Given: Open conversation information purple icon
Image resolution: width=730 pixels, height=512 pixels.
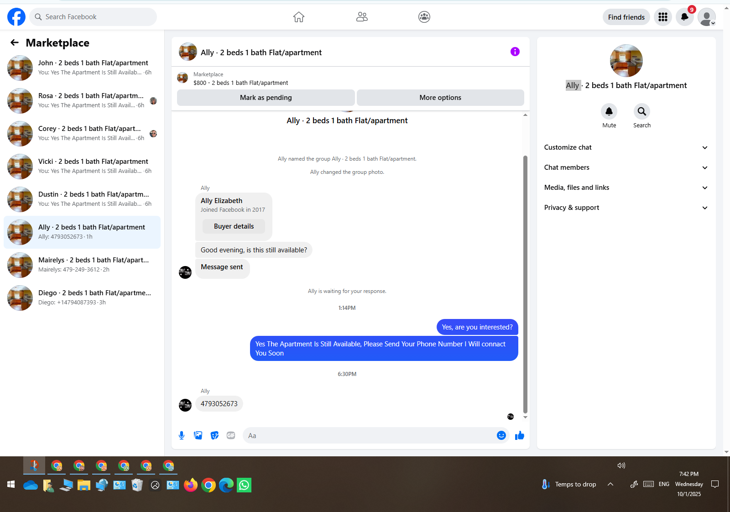Looking at the screenshot, I should coord(515,52).
